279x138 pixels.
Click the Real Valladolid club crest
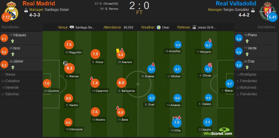[x=267, y=11]
